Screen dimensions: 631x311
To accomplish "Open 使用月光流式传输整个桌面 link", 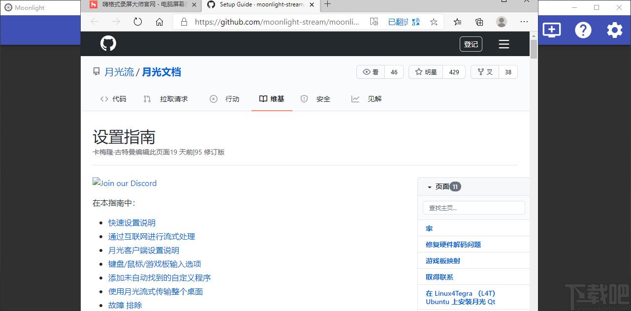I will coord(156,292).
